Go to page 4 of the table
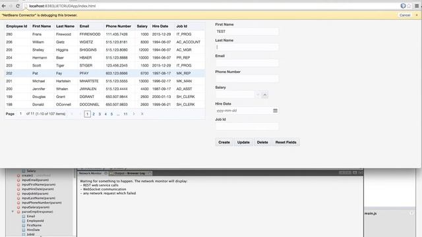The width and height of the screenshot is (422, 237). tap(105, 114)
